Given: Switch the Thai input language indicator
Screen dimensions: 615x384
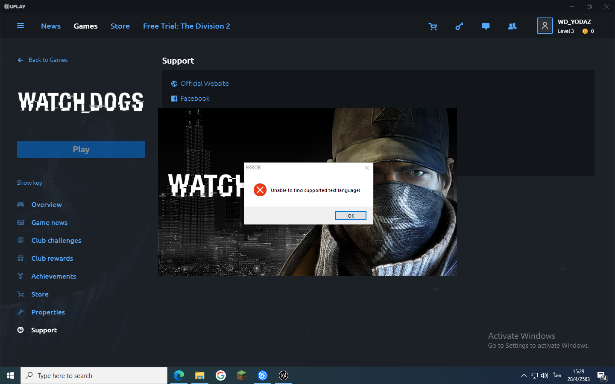Looking at the screenshot, I should (x=557, y=375).
